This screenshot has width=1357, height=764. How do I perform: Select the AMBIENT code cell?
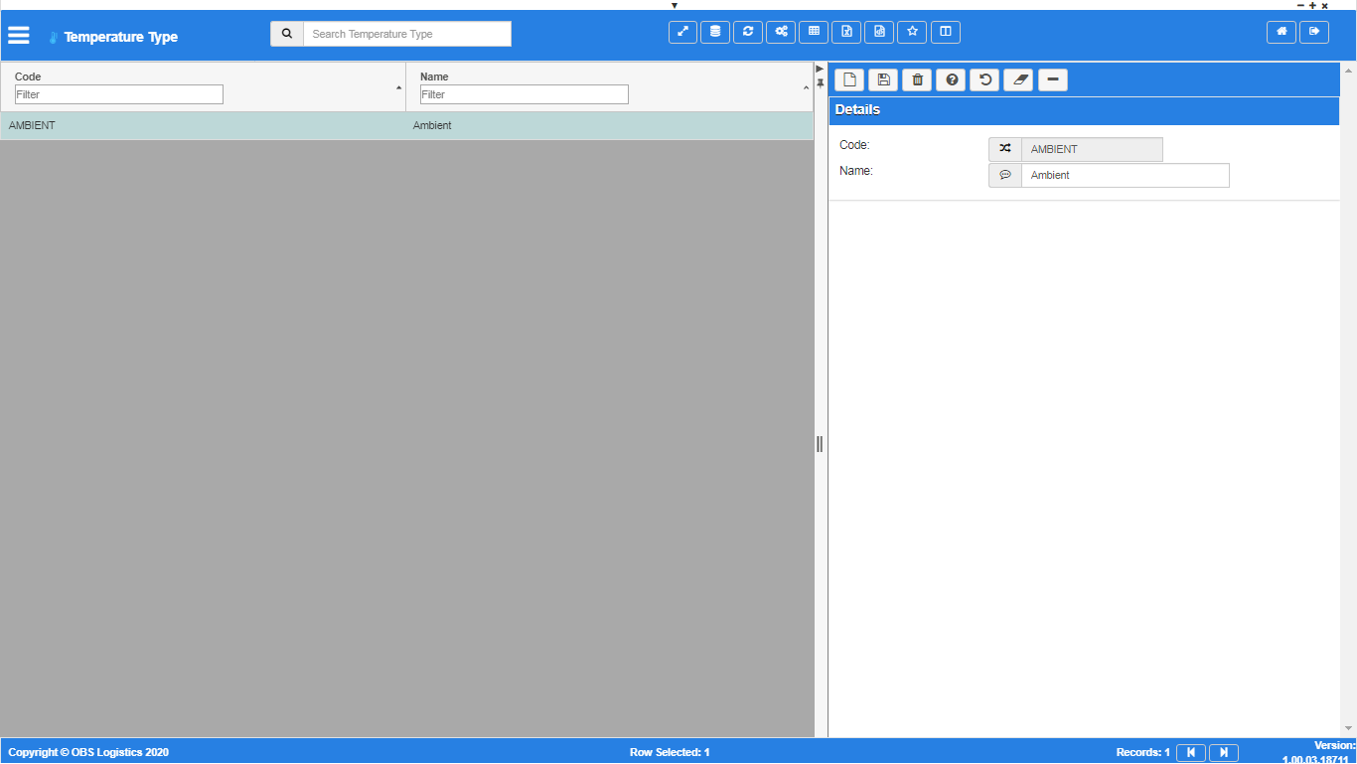pos(203,126)
